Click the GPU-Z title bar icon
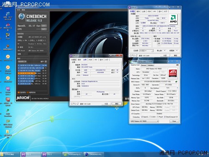This screenshot has height=157, width=209. [130, 62]
